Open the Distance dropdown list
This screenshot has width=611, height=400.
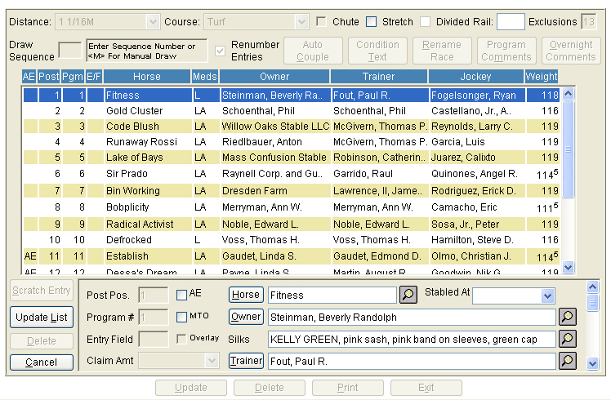152,22
